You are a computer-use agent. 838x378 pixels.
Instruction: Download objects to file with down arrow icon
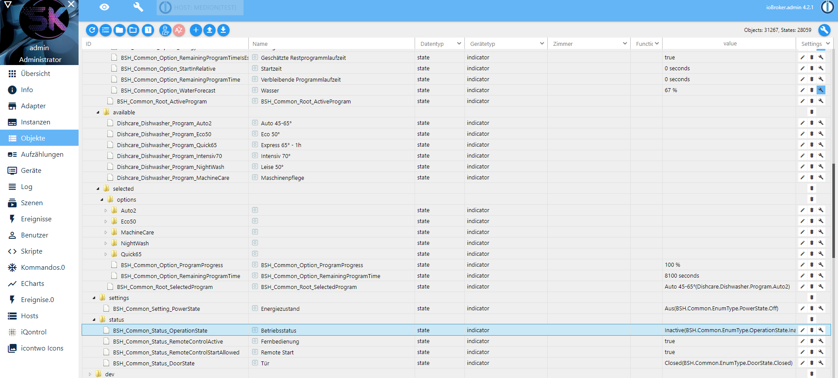(x=223, y=30)
